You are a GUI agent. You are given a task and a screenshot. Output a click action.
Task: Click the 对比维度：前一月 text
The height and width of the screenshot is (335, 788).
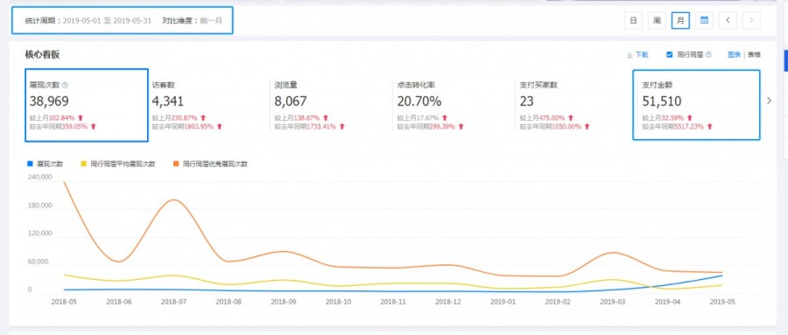pos(192,21)
